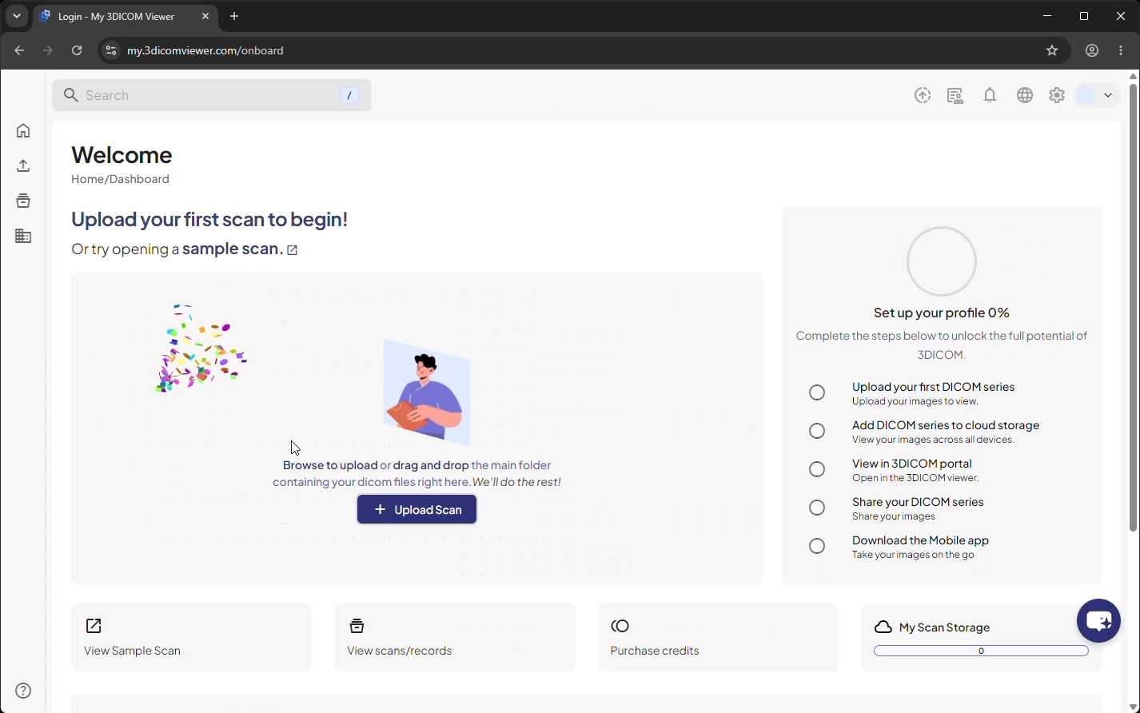Click the 'Set up your profile 0%' heading
Screen dimensions: 1140x713
[942, 313]
